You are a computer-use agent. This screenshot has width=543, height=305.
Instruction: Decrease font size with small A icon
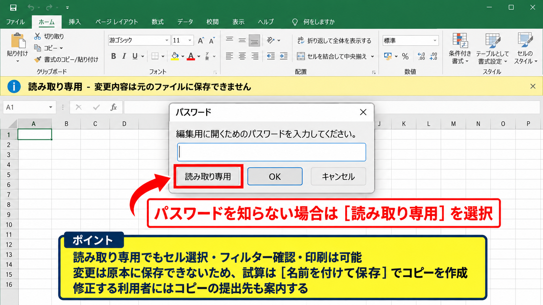(x=212, y=41)
